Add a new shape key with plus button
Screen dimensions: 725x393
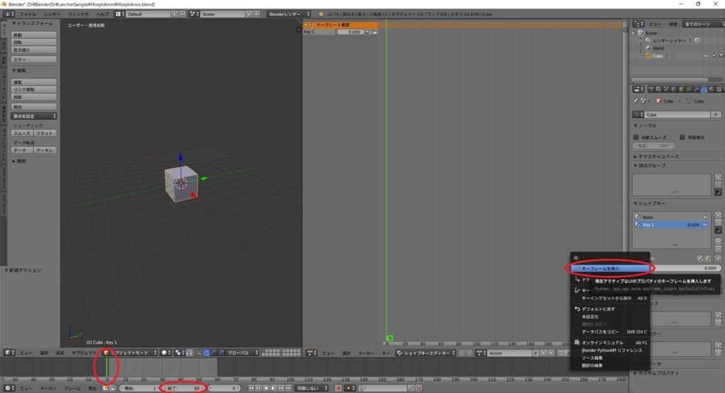click(x=718, y=215)
